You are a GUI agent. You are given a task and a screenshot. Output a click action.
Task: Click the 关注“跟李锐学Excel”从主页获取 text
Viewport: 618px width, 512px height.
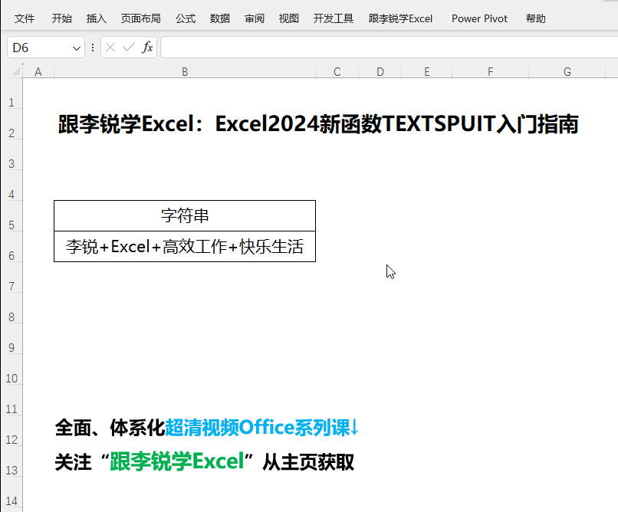tap(205, 461)
